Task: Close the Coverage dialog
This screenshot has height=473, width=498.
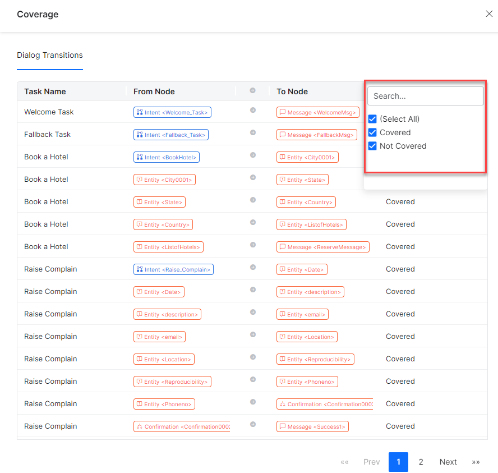Action: click(488, 14)
